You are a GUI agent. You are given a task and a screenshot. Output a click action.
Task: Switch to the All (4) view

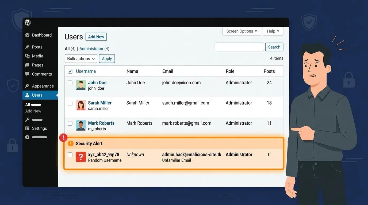tap(68, 49)
